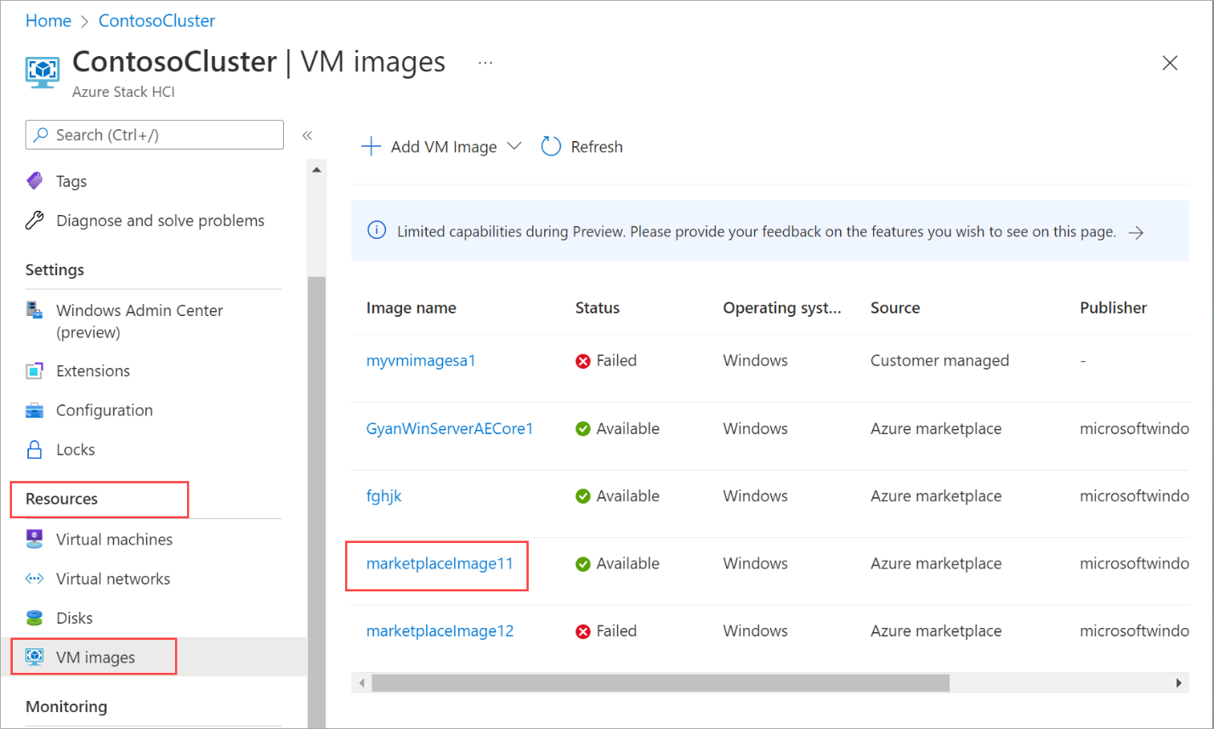This screenshot has height=729, width=1214.
Task: Expand the Add VM Image dropdown
Action: coord(513,146)
